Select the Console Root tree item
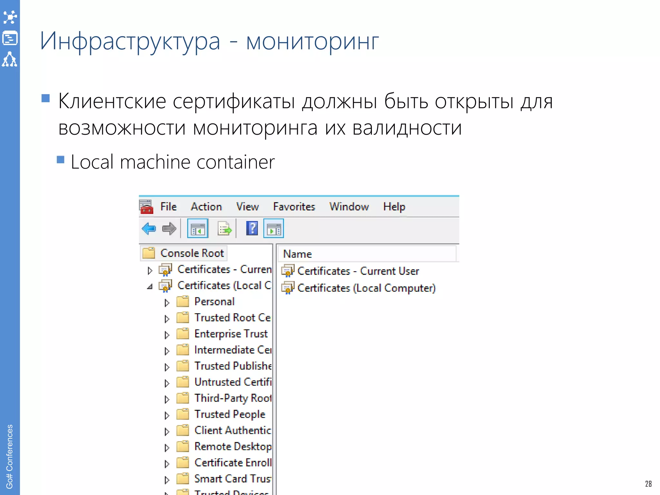660x495 pixels. [192, 253]
